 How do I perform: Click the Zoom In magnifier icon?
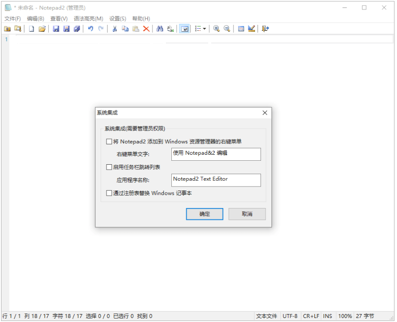[216, 29]
